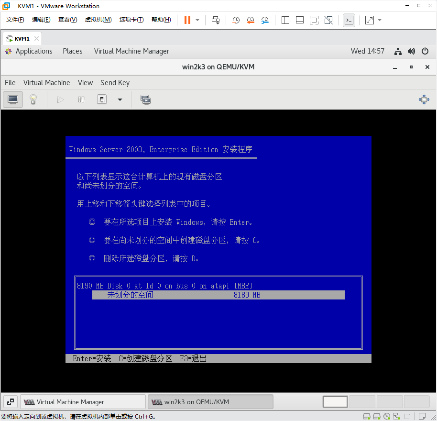Click the 8190 MB Disk 0 header line
This screenshot has height=421, width=437.
[x=164, y=286]
